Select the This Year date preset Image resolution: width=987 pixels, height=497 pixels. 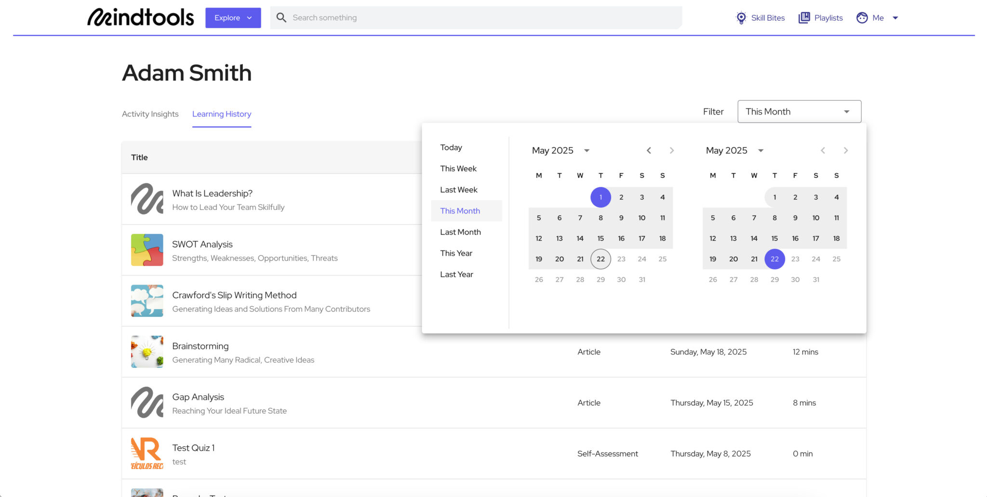(x=456, y=253)
